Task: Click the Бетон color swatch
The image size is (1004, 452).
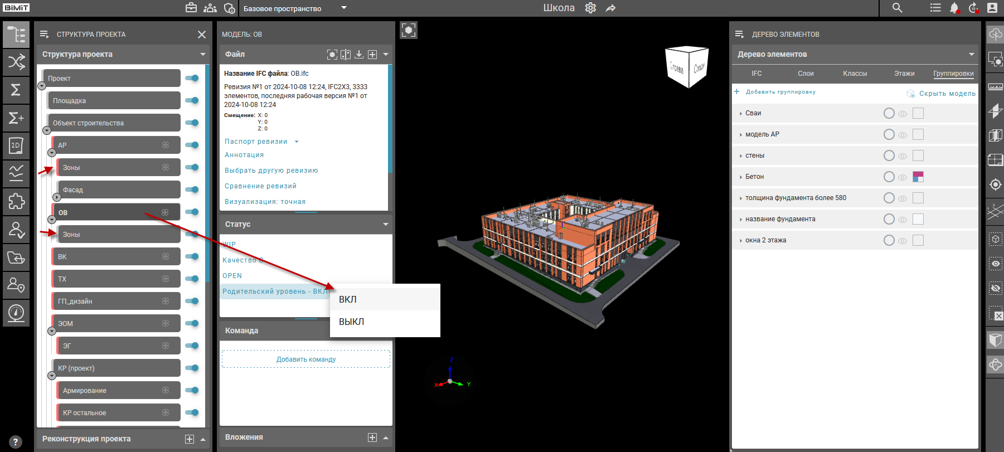Action: pos(918,177)
